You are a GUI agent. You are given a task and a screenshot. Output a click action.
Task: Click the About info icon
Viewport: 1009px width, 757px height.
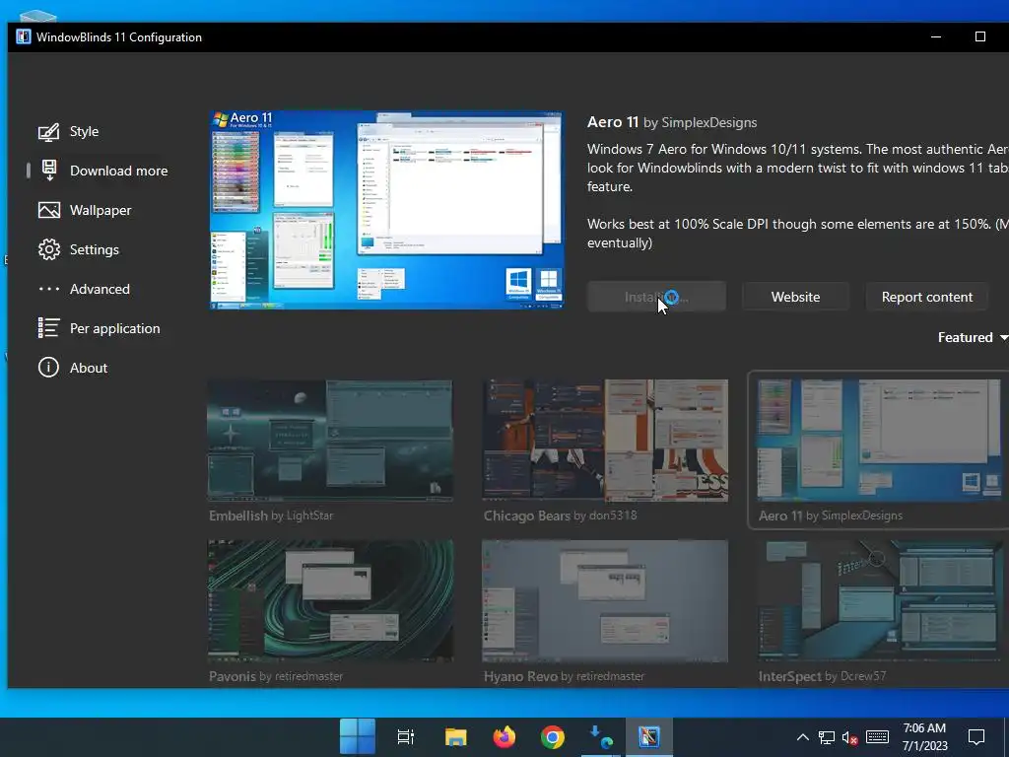(49, 368)
